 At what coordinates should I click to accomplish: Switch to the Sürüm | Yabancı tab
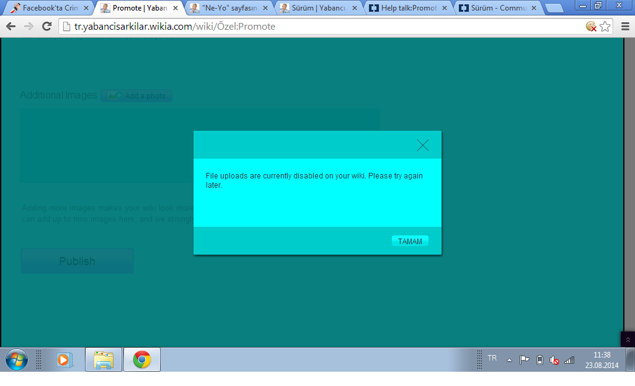pyautogui.click(x=318, y=7)
